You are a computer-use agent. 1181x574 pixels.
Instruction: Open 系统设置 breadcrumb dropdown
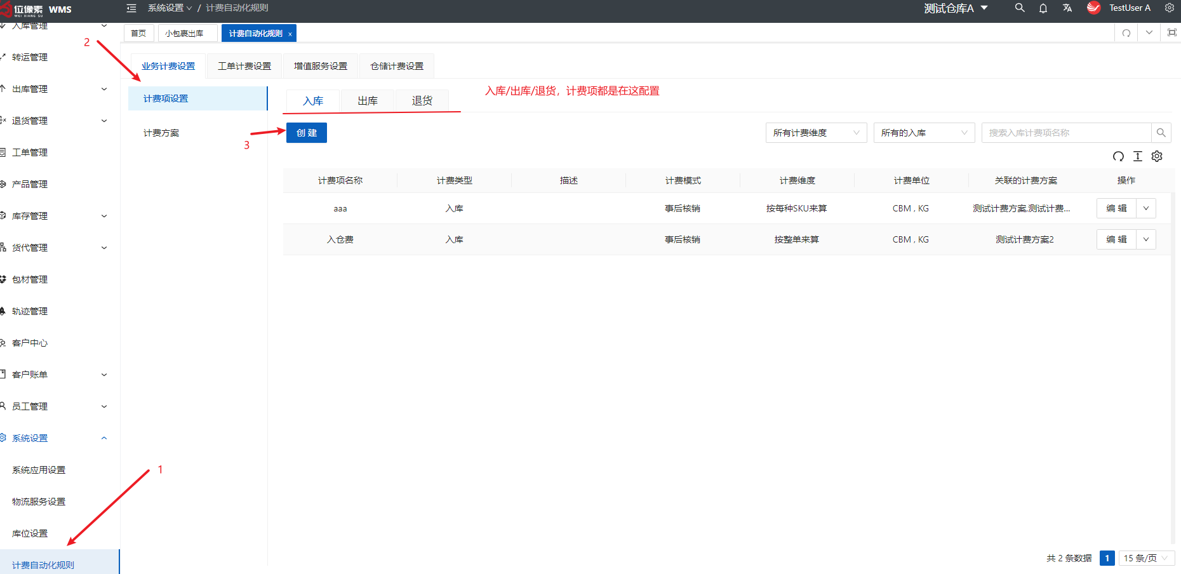[170, 8]
